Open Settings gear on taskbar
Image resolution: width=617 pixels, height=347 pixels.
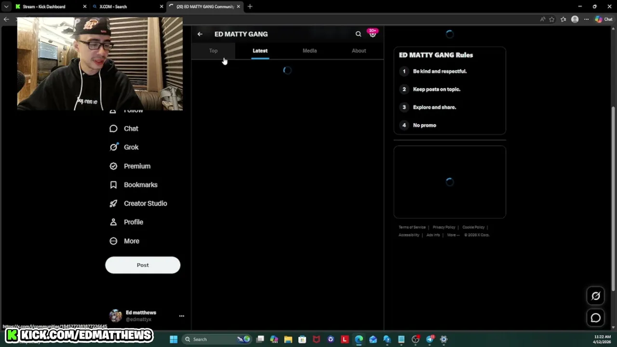444,339
